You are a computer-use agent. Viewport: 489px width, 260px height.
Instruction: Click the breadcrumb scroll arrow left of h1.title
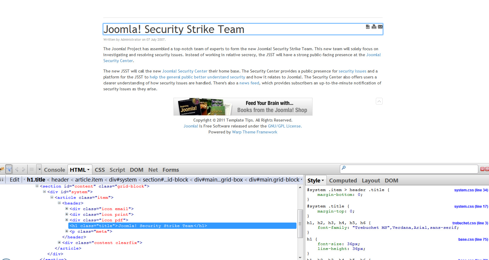pyautogui.click(x=24, y=179)
